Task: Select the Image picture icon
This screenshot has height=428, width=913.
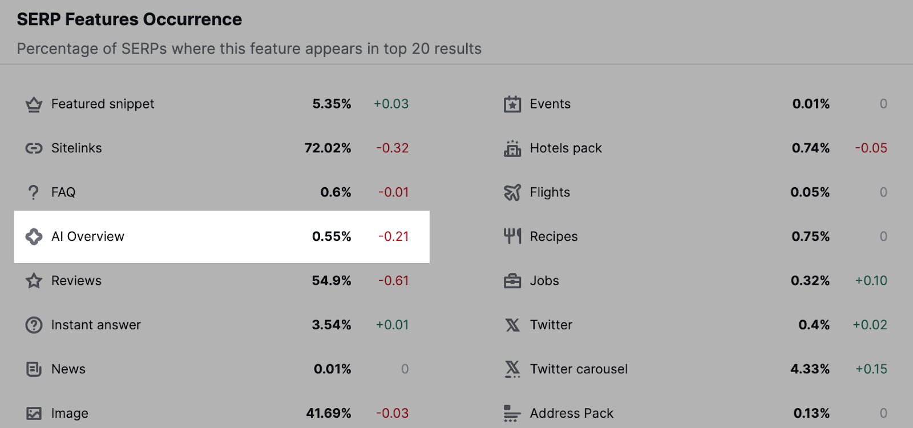Action: click(x=34, y=413)
